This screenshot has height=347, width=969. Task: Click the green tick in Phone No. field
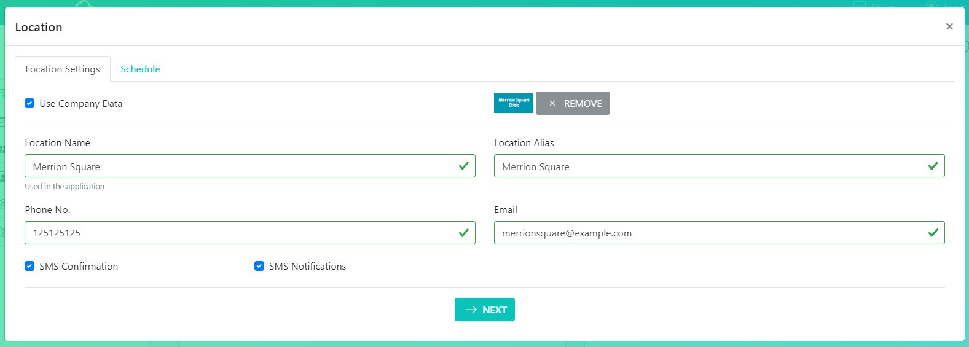463,233
